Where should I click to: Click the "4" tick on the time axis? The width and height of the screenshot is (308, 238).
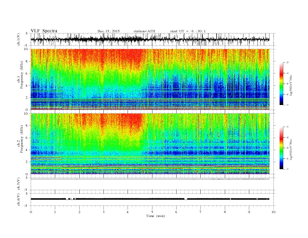(128, 212)
